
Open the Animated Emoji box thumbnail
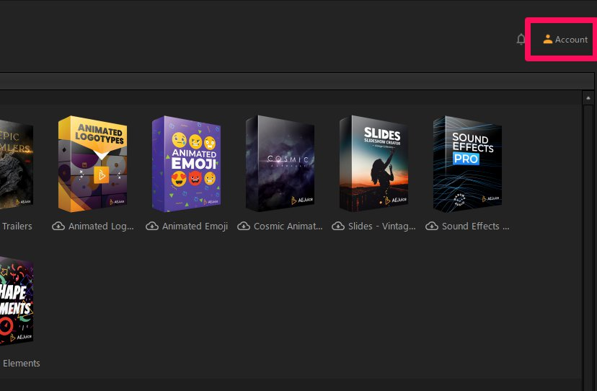click(x=186, y=164)
